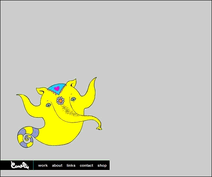Screen dimensions: 212x177
Task: Click the yellow elephant illustration
Action: point(59,113)
